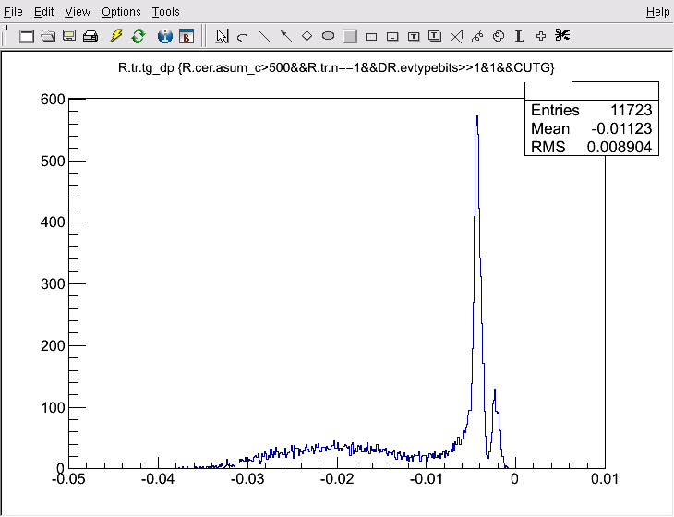
Task: Pick the PaveText tool with T
Action: pos(414,37)
